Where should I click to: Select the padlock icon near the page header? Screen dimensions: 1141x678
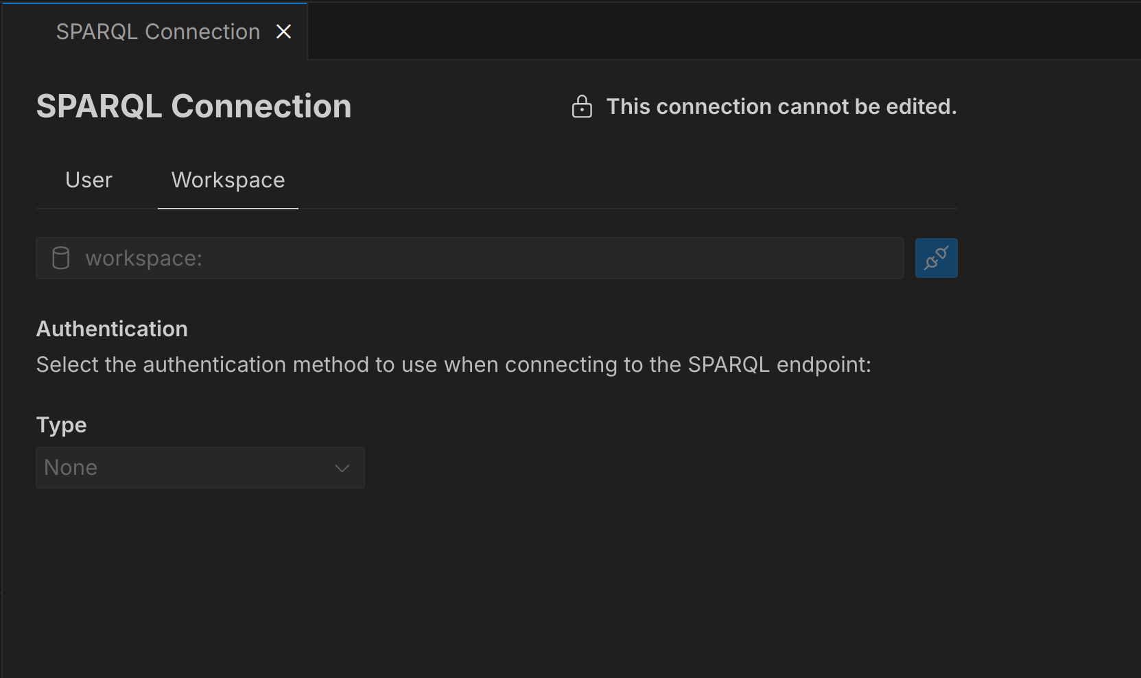point(582,106)
